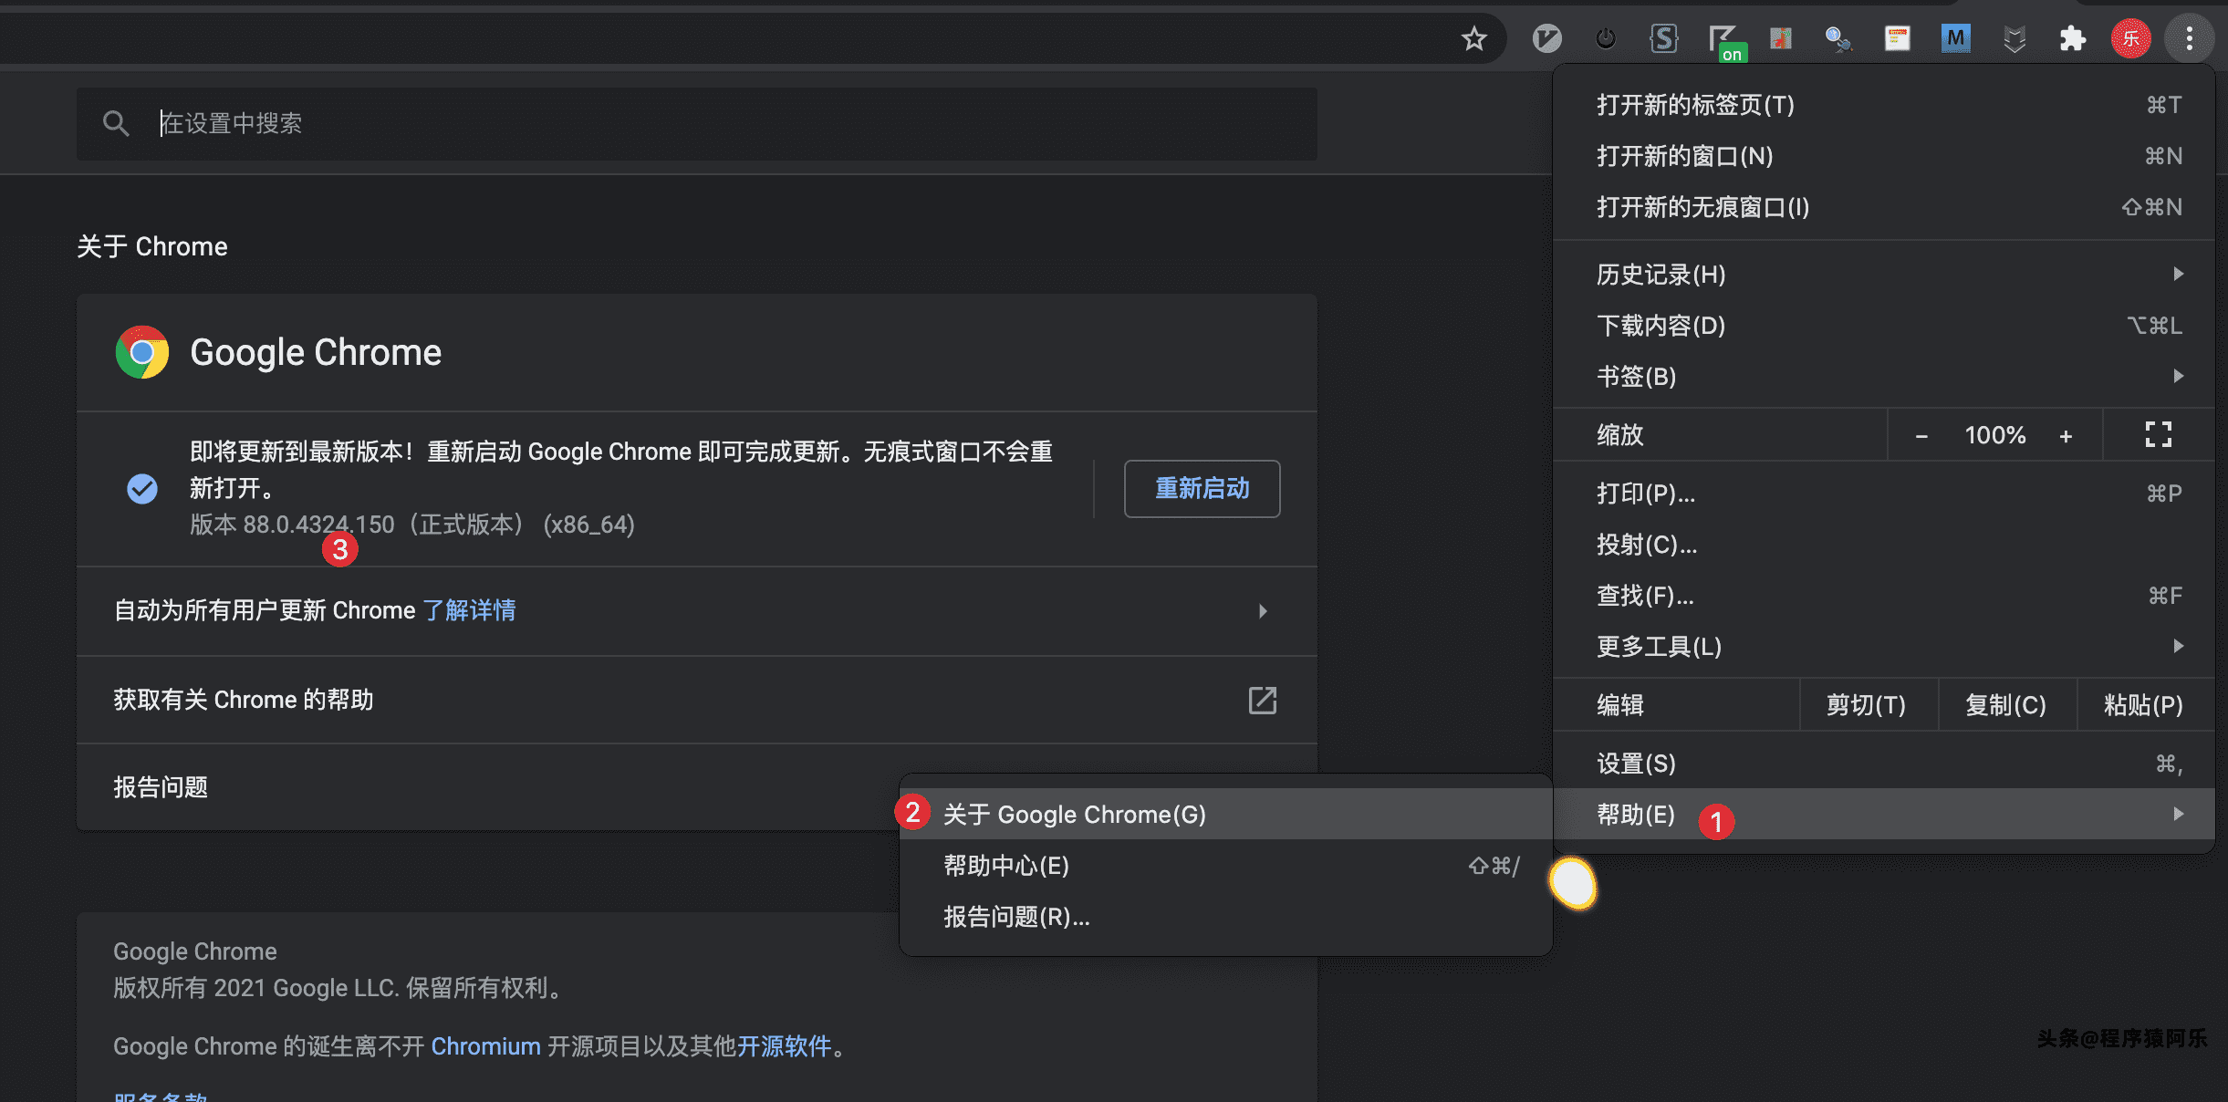Expand the 更多工具(L) submenu

pos(1883,647)
